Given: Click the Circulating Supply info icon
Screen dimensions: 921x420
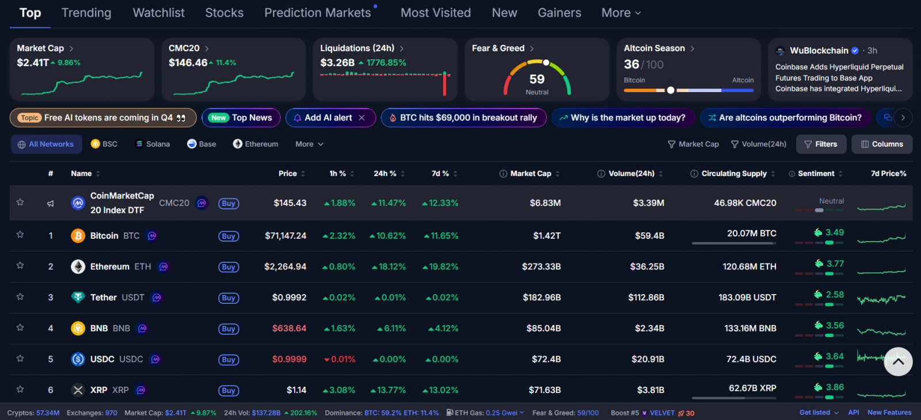Looking at the screenshot, I should 694,174.
